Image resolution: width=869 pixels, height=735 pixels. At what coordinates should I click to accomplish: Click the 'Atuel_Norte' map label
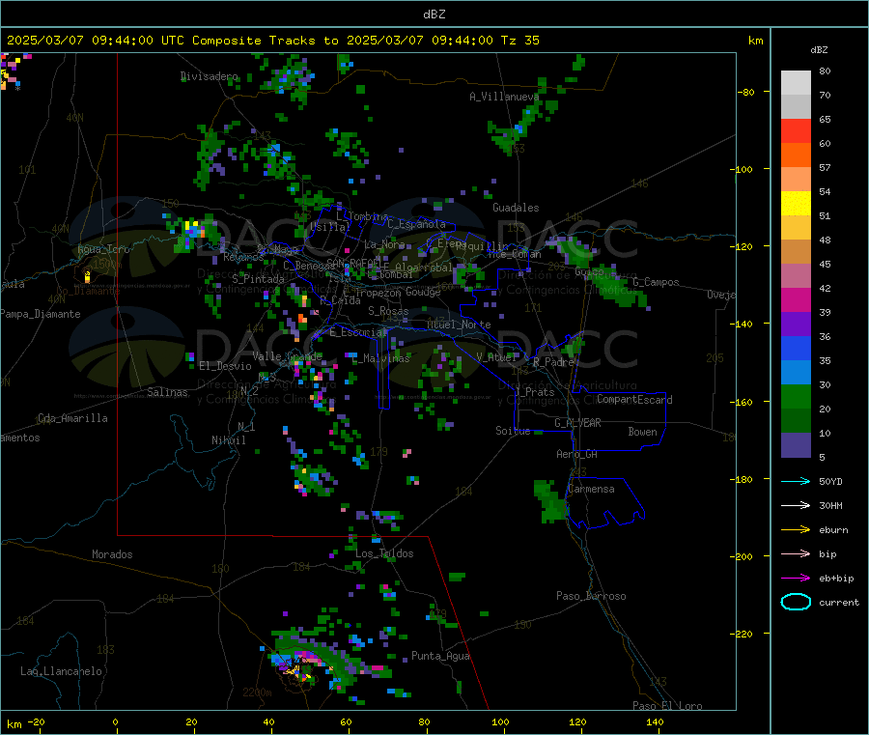click(459, 325)
